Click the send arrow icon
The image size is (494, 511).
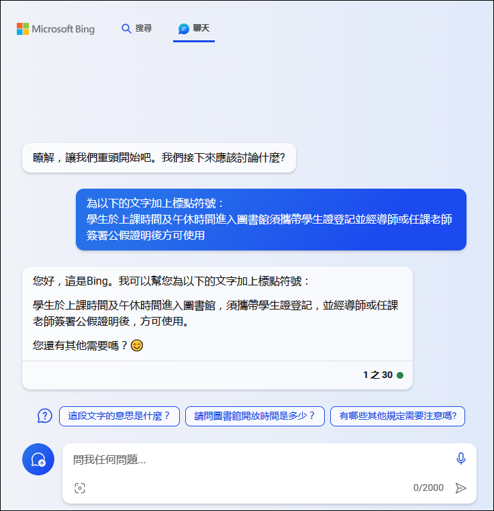460,488
